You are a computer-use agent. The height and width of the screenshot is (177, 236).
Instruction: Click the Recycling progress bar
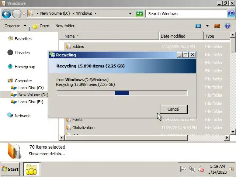pos(122,93)
